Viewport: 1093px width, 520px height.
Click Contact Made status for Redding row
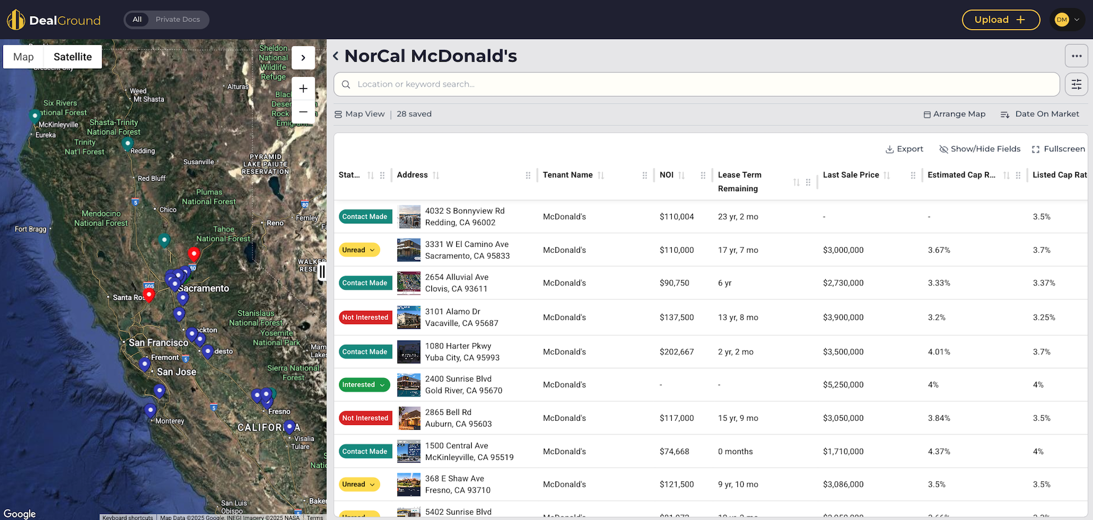click(x=365, y=217)
